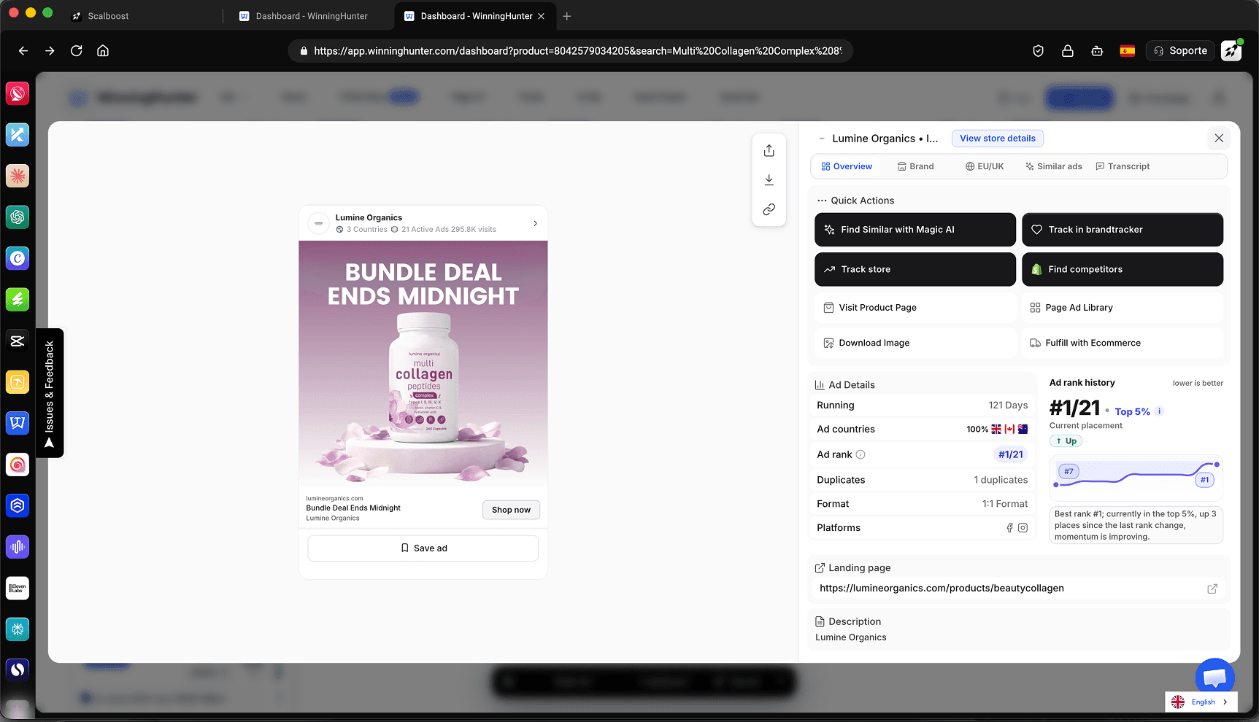This screenshot has height=722, width=1259.
Task: Select the Transcript tab
Action: 1123,166
